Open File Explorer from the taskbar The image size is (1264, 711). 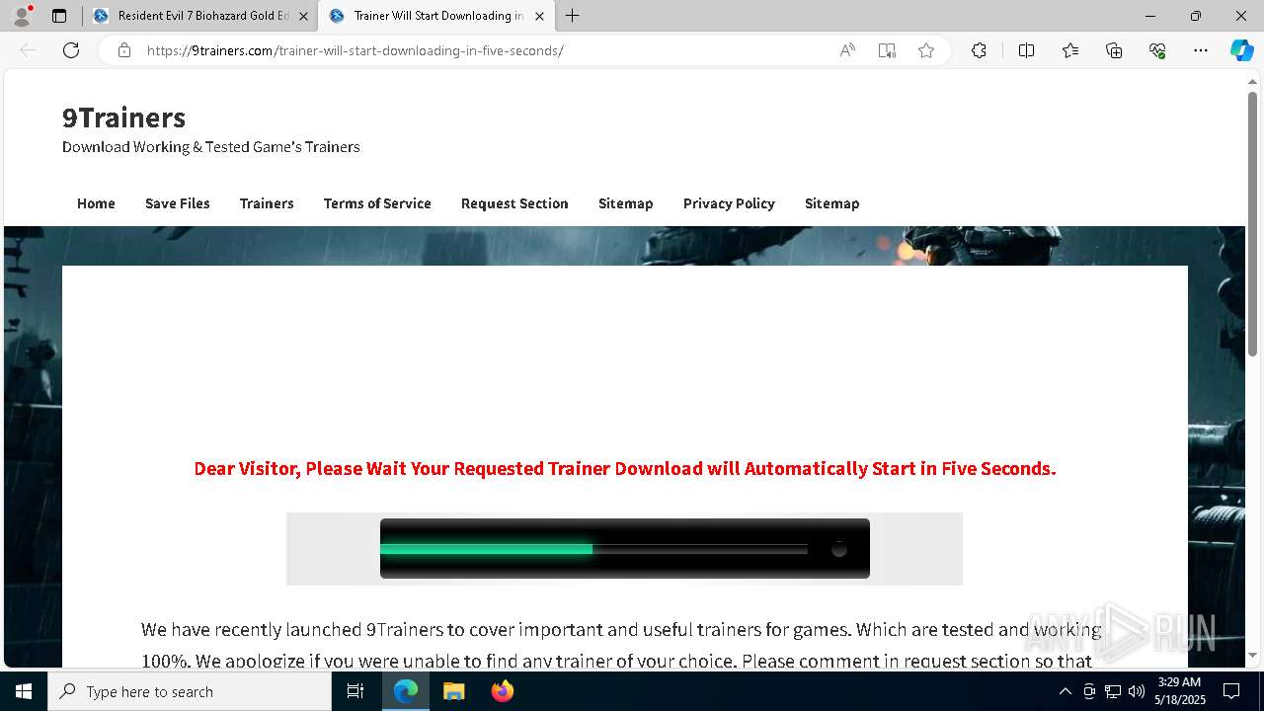(x=453, y=691)
